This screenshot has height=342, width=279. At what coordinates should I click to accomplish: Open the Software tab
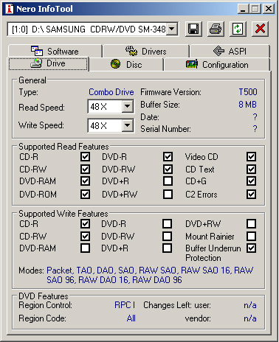(55, 51)
